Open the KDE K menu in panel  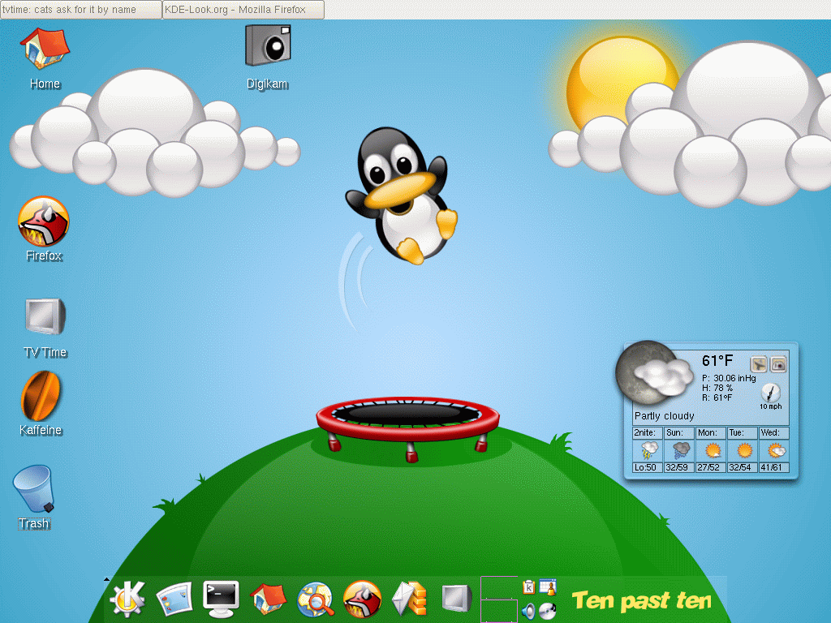click(x=127, y=599)
